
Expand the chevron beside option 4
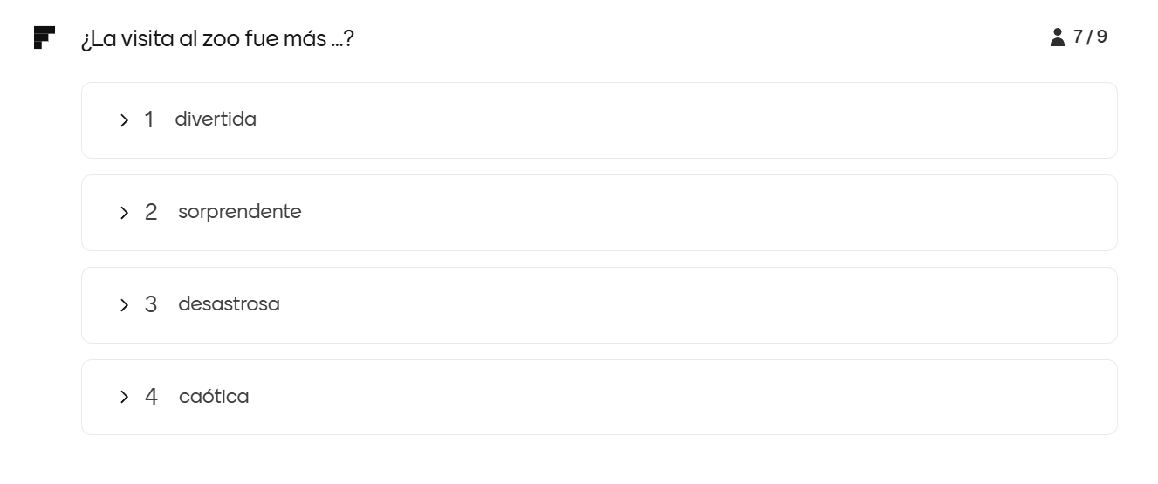(124, 398)
